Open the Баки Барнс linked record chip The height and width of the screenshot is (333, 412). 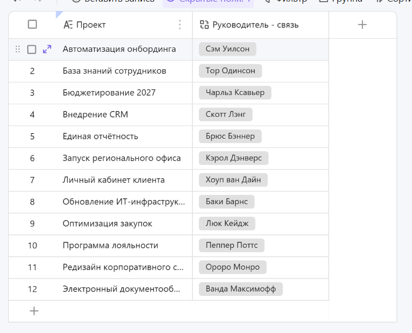tap(227, 202)
